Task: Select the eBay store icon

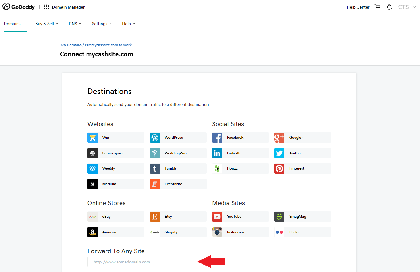Action: 92,217
